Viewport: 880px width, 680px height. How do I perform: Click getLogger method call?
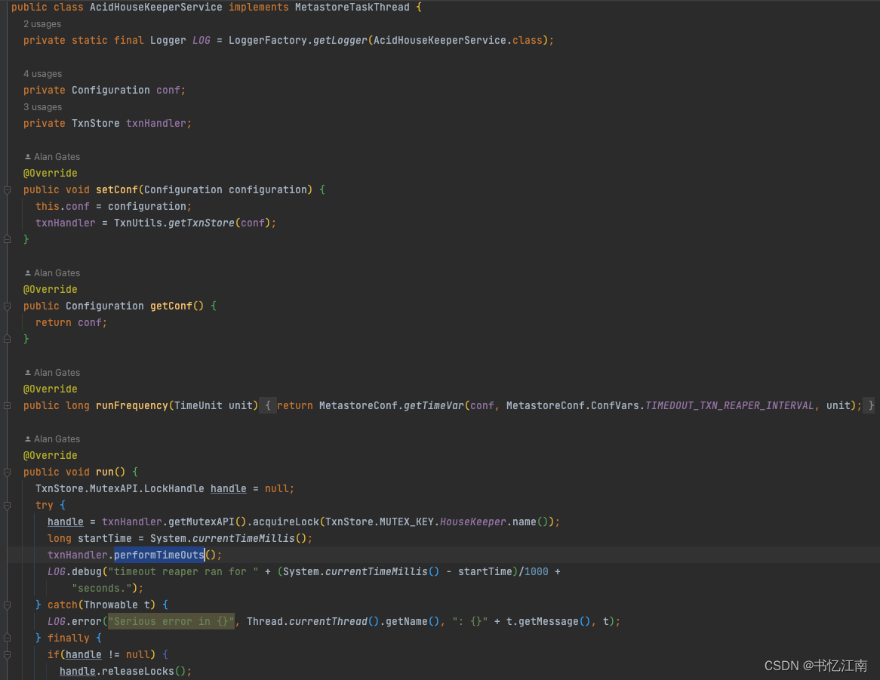tap(340, 41)
